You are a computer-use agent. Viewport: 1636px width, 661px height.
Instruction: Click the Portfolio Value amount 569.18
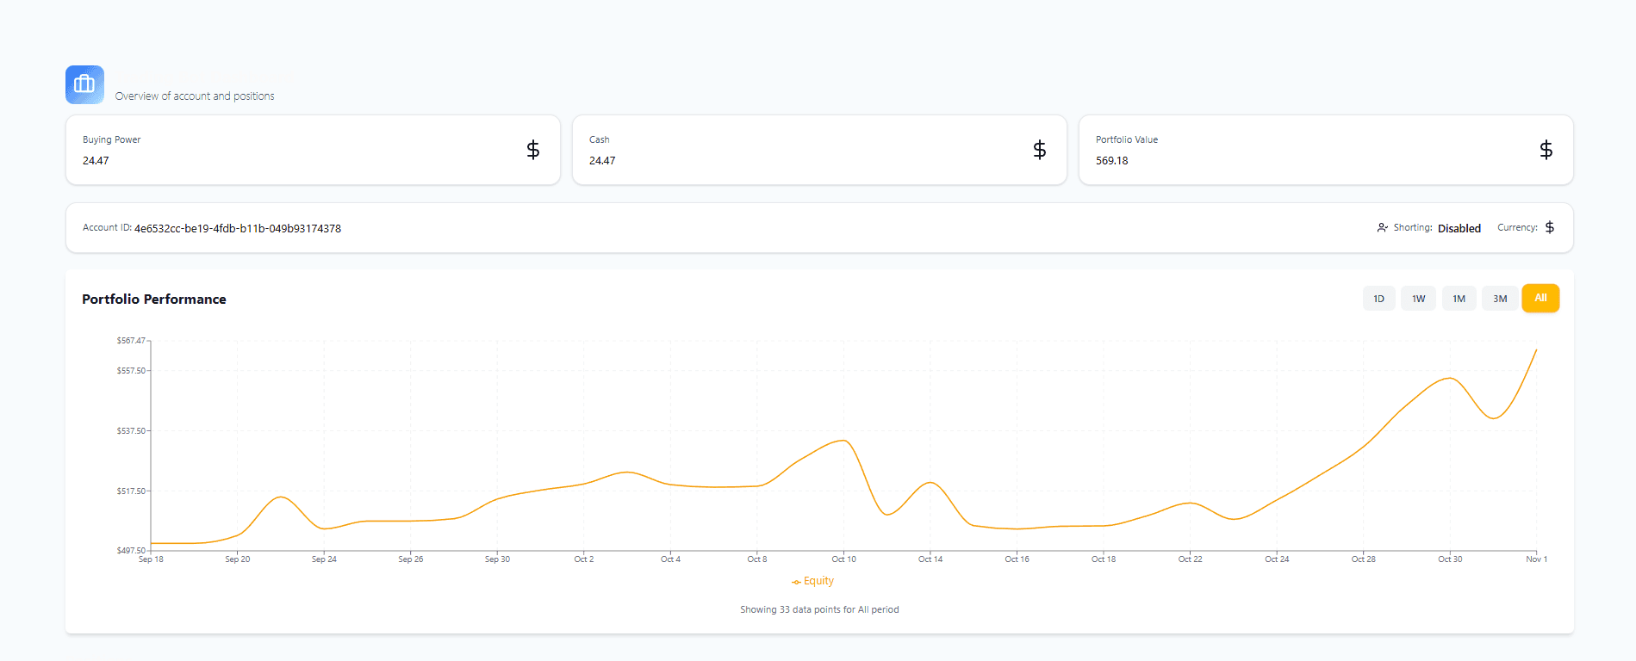click(x=1111, y=161)
